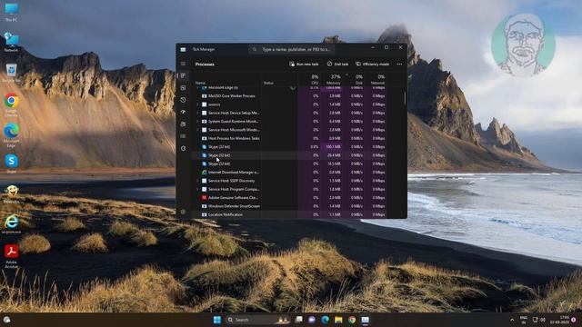582x327 pixels.
Task: Select Host Process for Windows Tasks
Action: click(x=290, y=138)
